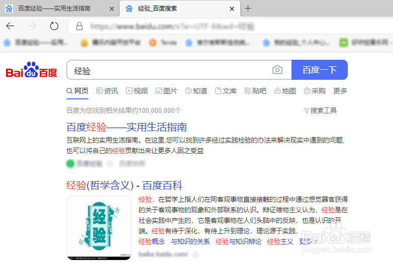Open the orange-icon bookmark
This screenshot has width=393, height=263.
tap(163, 43)
